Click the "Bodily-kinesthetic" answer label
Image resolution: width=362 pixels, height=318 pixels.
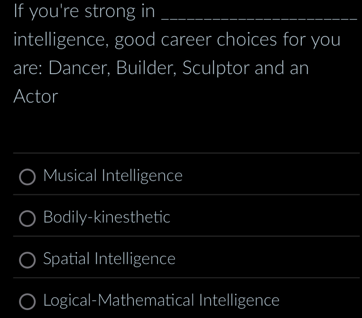point(106,218)
